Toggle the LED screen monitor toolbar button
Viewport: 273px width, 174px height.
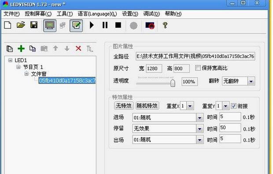click(x=50, y=25)
